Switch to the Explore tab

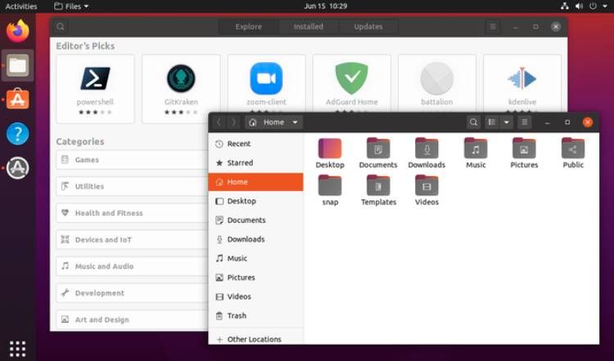[x=249, y=27]
